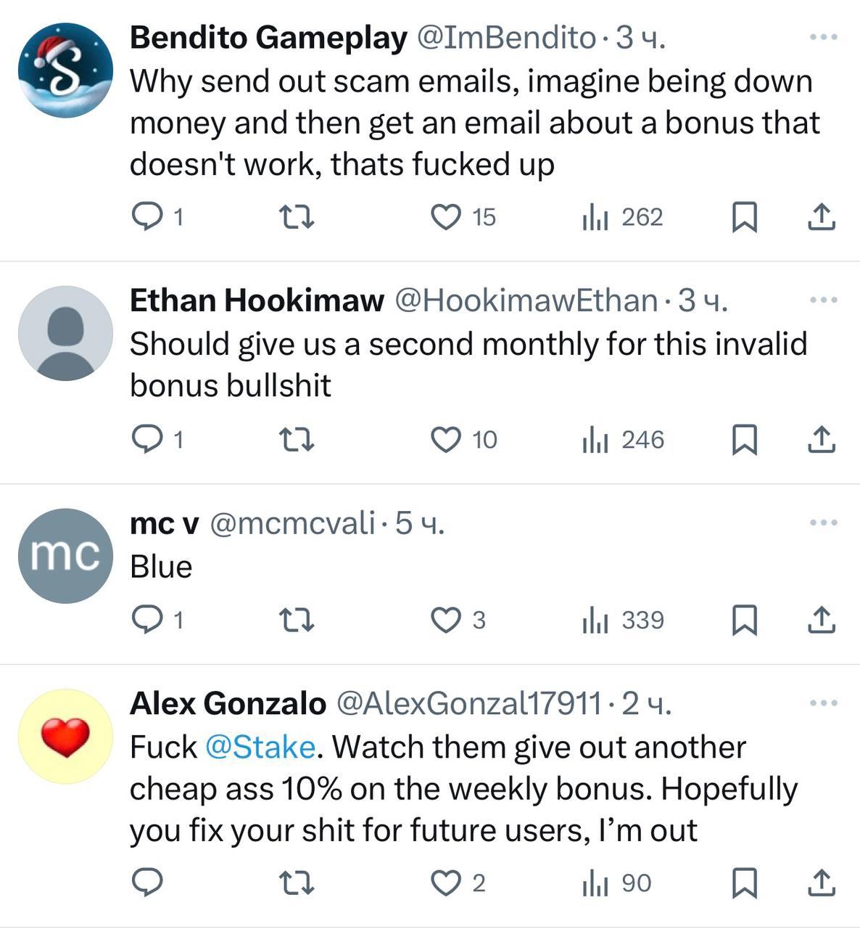Viewport: 860px width, 929px height.
Task: Open Ethan Hookimaw's profile name
Action: coord(257,300)
